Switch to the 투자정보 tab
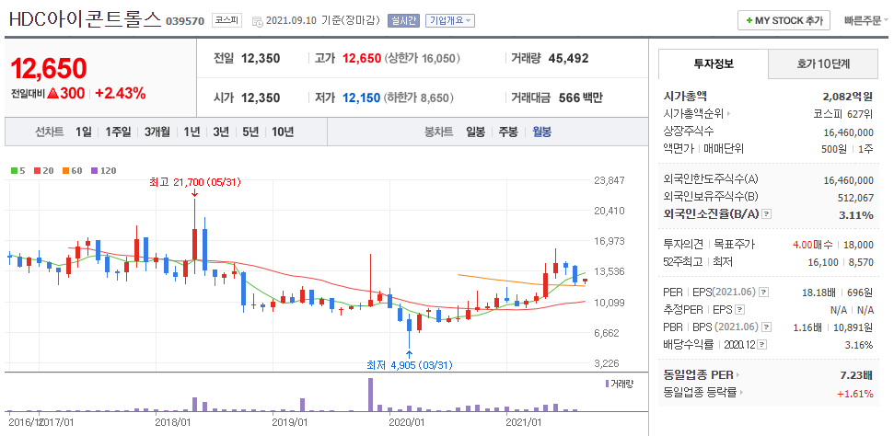Screen dimensions: 894x436 [x=714, y=63]
